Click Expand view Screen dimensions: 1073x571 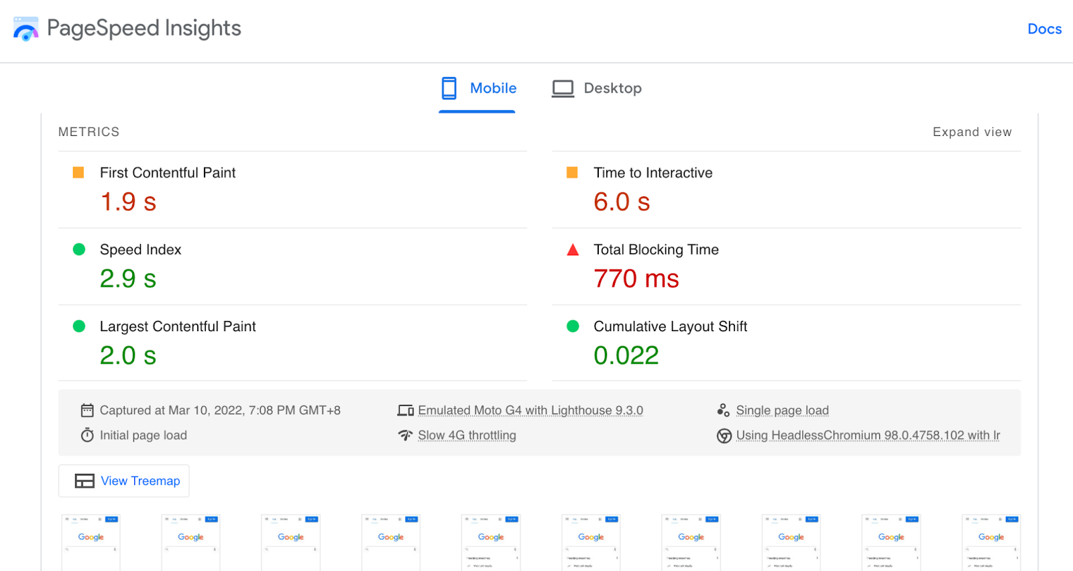(972, 132)
